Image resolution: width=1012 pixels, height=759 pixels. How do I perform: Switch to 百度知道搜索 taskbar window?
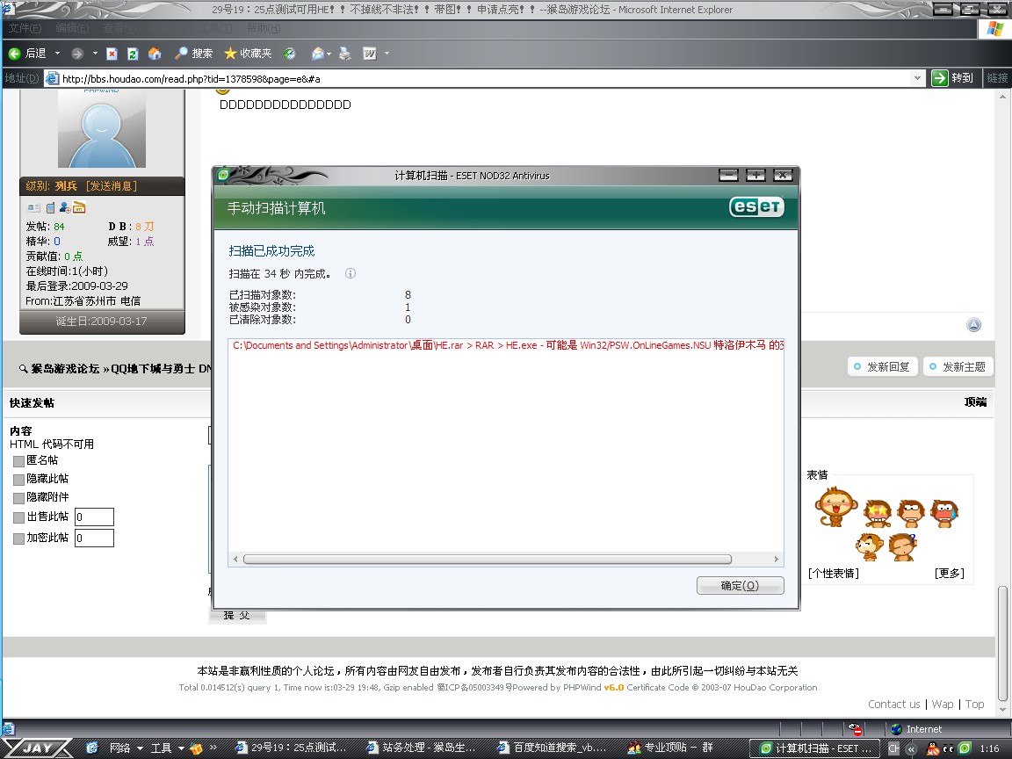[553, 748]
